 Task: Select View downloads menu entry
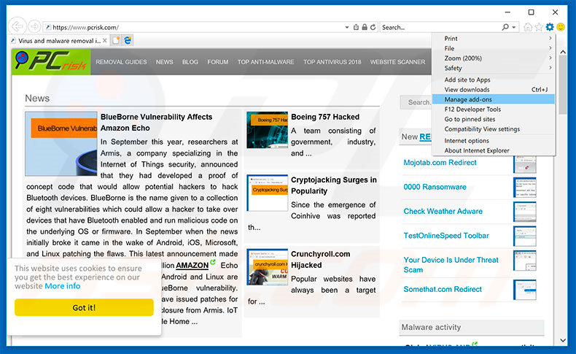coord(494,89)
